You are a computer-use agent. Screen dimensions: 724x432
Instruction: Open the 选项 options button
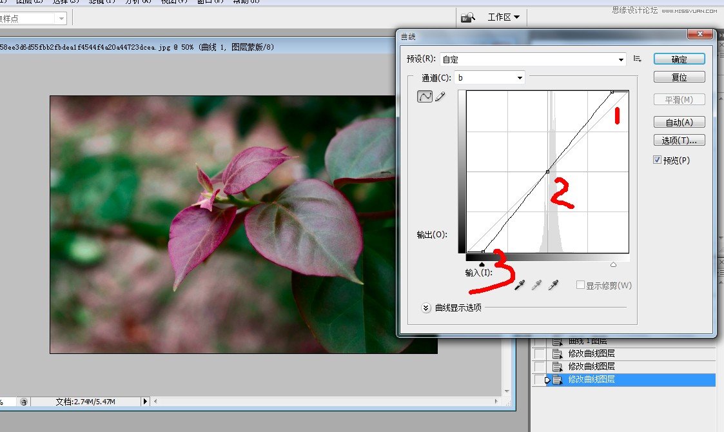pyautogui.click(x=680, y=141)
